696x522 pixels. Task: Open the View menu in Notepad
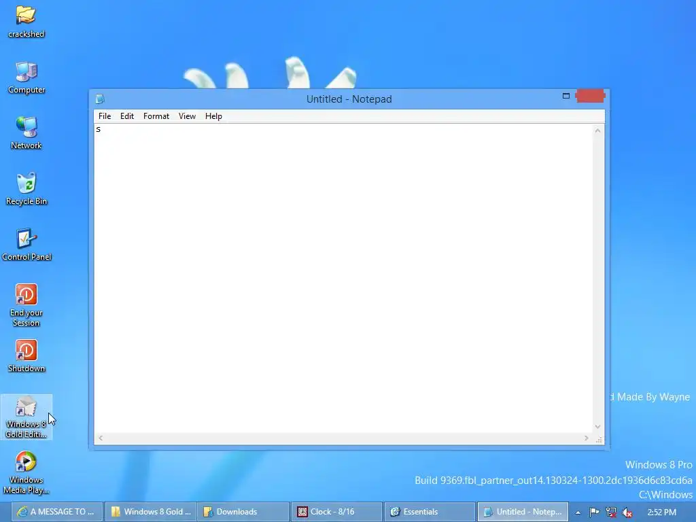188,116
